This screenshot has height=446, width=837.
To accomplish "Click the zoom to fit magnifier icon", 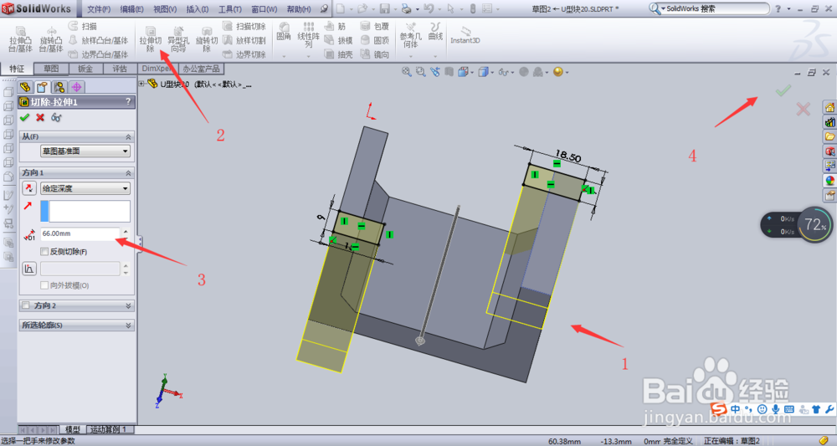I will click(407, 71).
